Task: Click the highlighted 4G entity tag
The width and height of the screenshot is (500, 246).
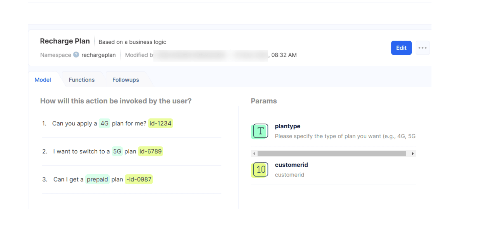Action: (x=104, y=123)
